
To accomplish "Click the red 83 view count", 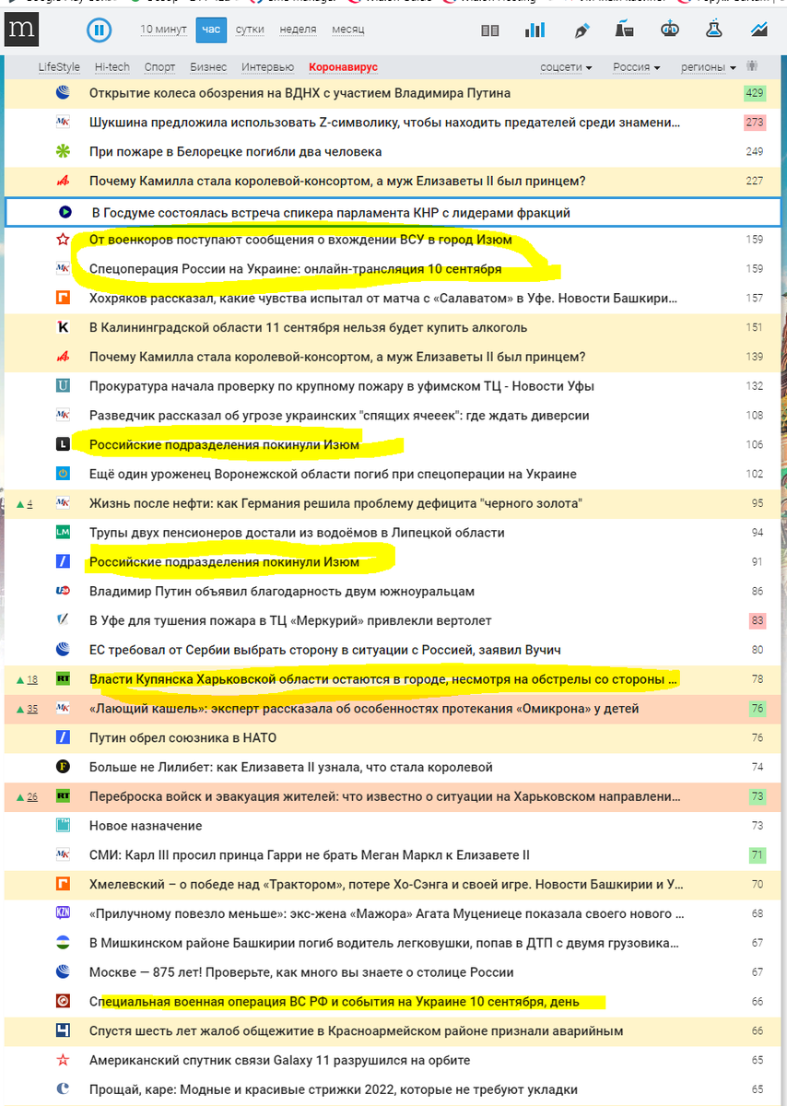I will click(758, 620).
